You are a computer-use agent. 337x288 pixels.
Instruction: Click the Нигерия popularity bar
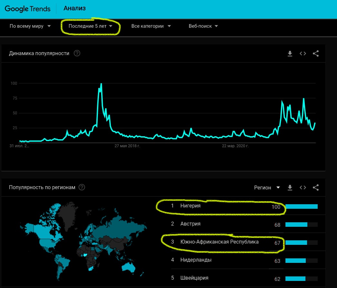click(x=302, y=206)
